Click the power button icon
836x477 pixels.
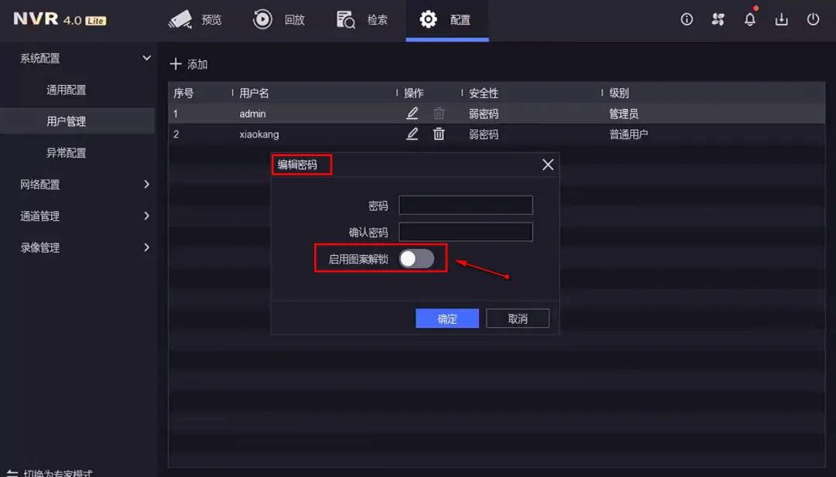point(813,20)
